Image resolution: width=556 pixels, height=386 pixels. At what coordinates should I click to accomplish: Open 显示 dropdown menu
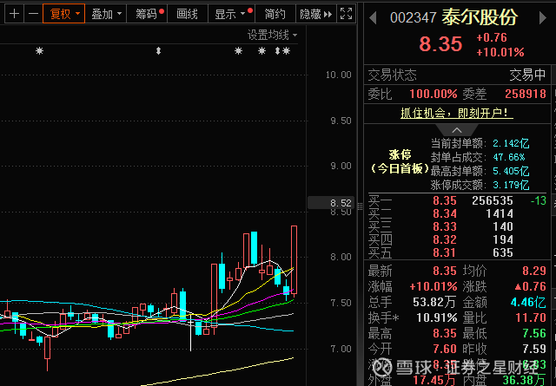coord(231,14)
